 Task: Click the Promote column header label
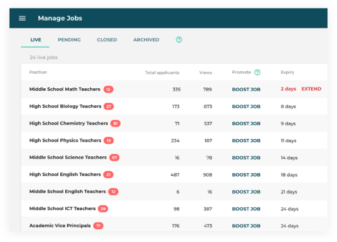pos(241,72)
